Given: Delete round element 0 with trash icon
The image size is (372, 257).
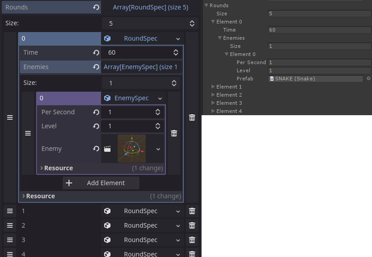Looking at the screenshot, I should (192, 117).
